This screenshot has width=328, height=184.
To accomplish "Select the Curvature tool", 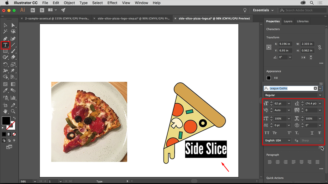I will [x=13, y=39].
